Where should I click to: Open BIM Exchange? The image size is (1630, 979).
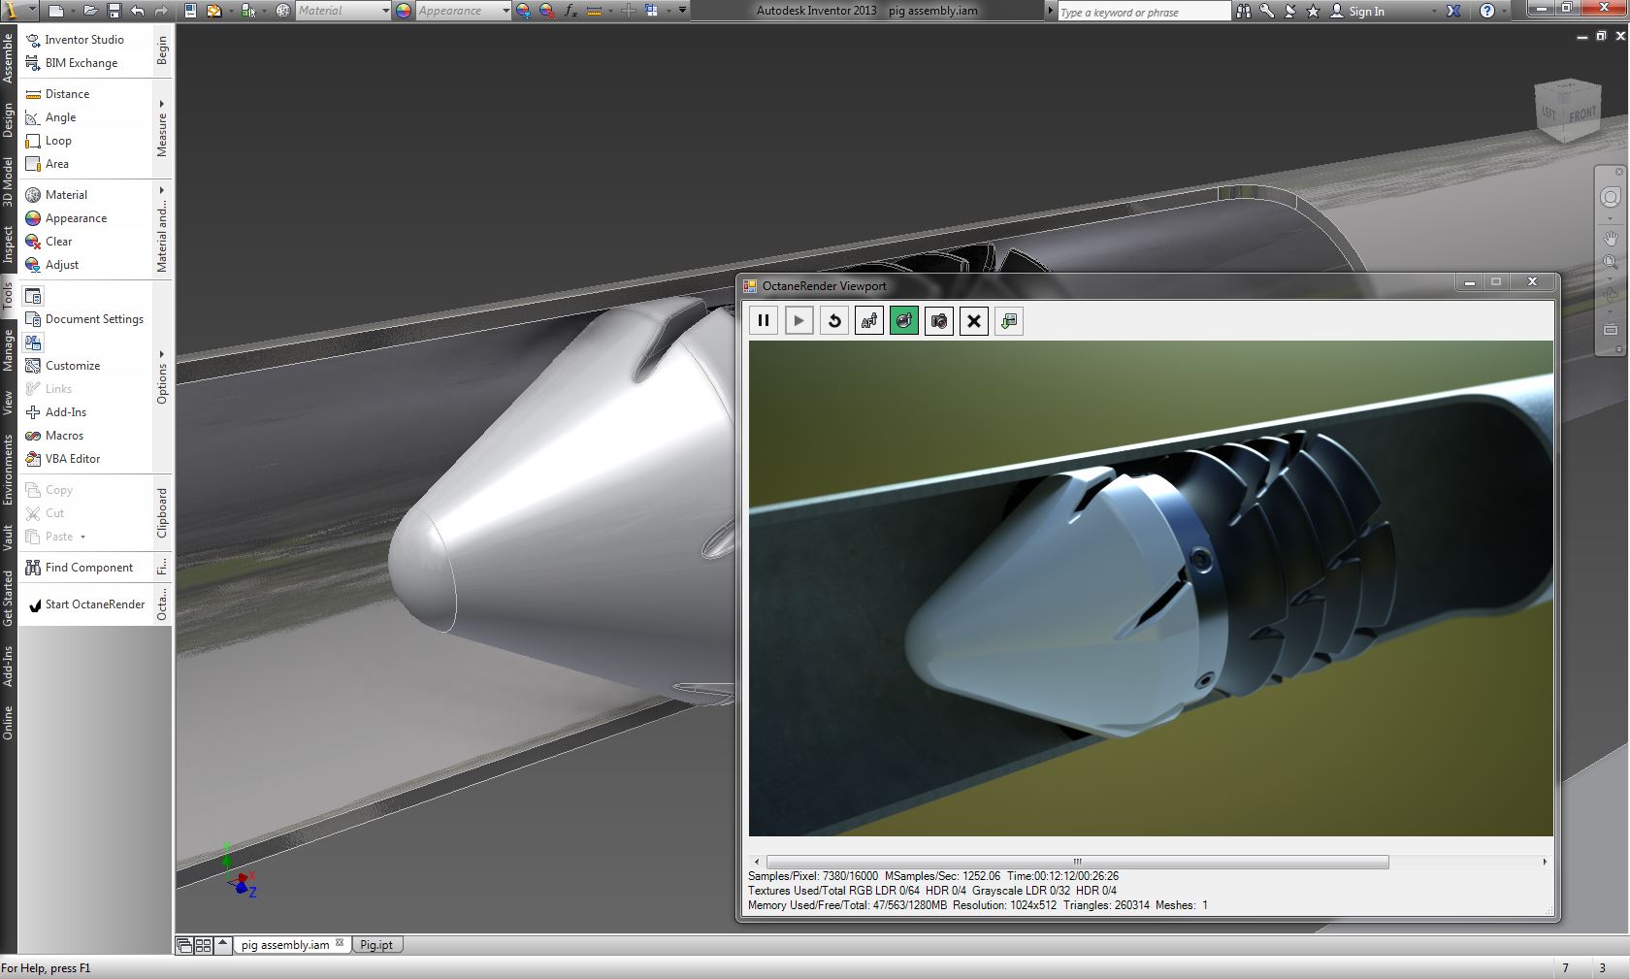(x=72, y=63)
